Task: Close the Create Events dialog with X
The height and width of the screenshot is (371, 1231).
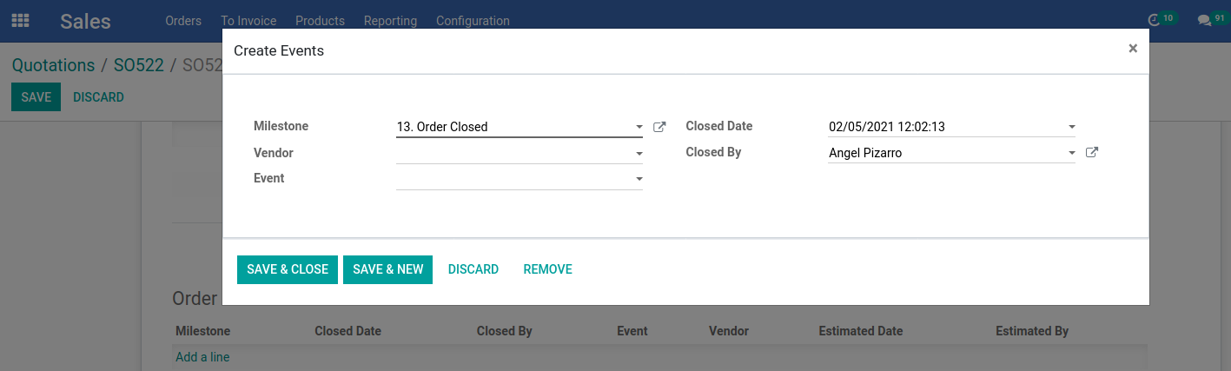Action: pyautogui.click(x=1133, y=49)
